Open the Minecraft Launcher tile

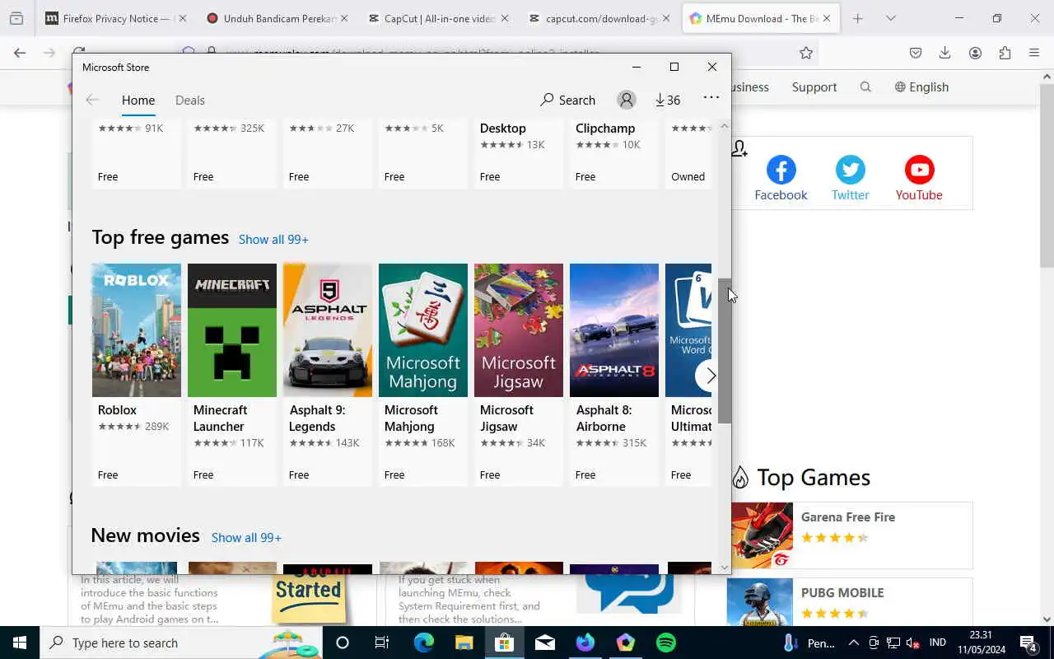click(x=232, y=374)
